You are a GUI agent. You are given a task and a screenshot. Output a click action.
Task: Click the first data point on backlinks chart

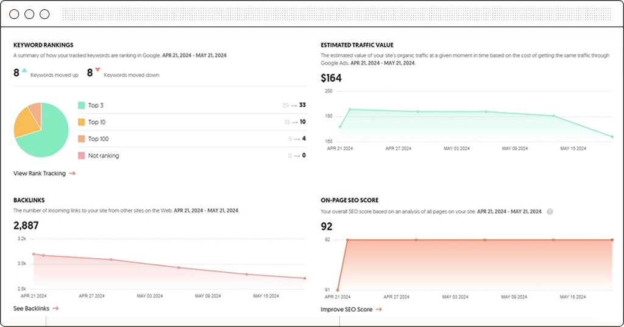[34, 254]
